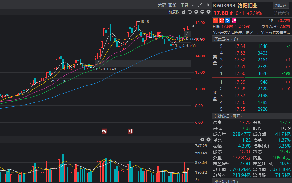Click the CNY currency badge
292x183 pixels.
(222, 20)
